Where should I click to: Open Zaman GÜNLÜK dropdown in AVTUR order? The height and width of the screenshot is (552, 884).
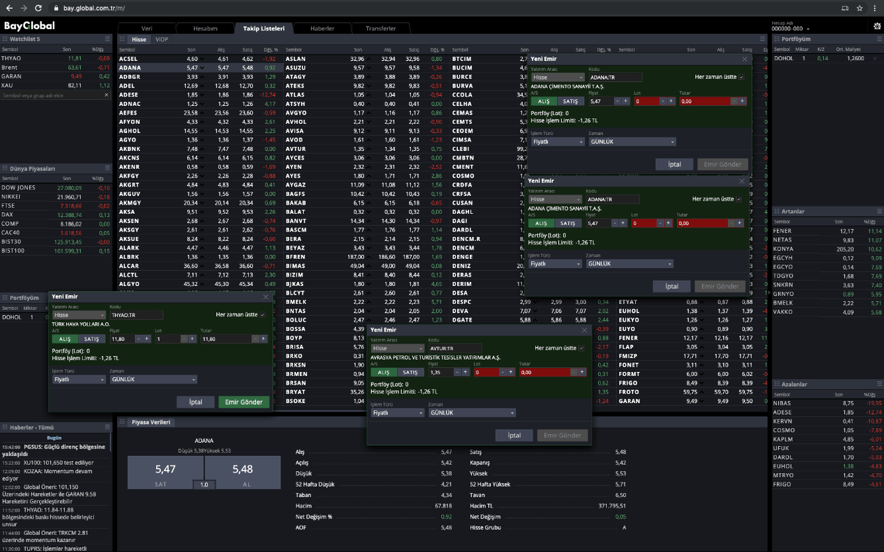pos(472,412)
